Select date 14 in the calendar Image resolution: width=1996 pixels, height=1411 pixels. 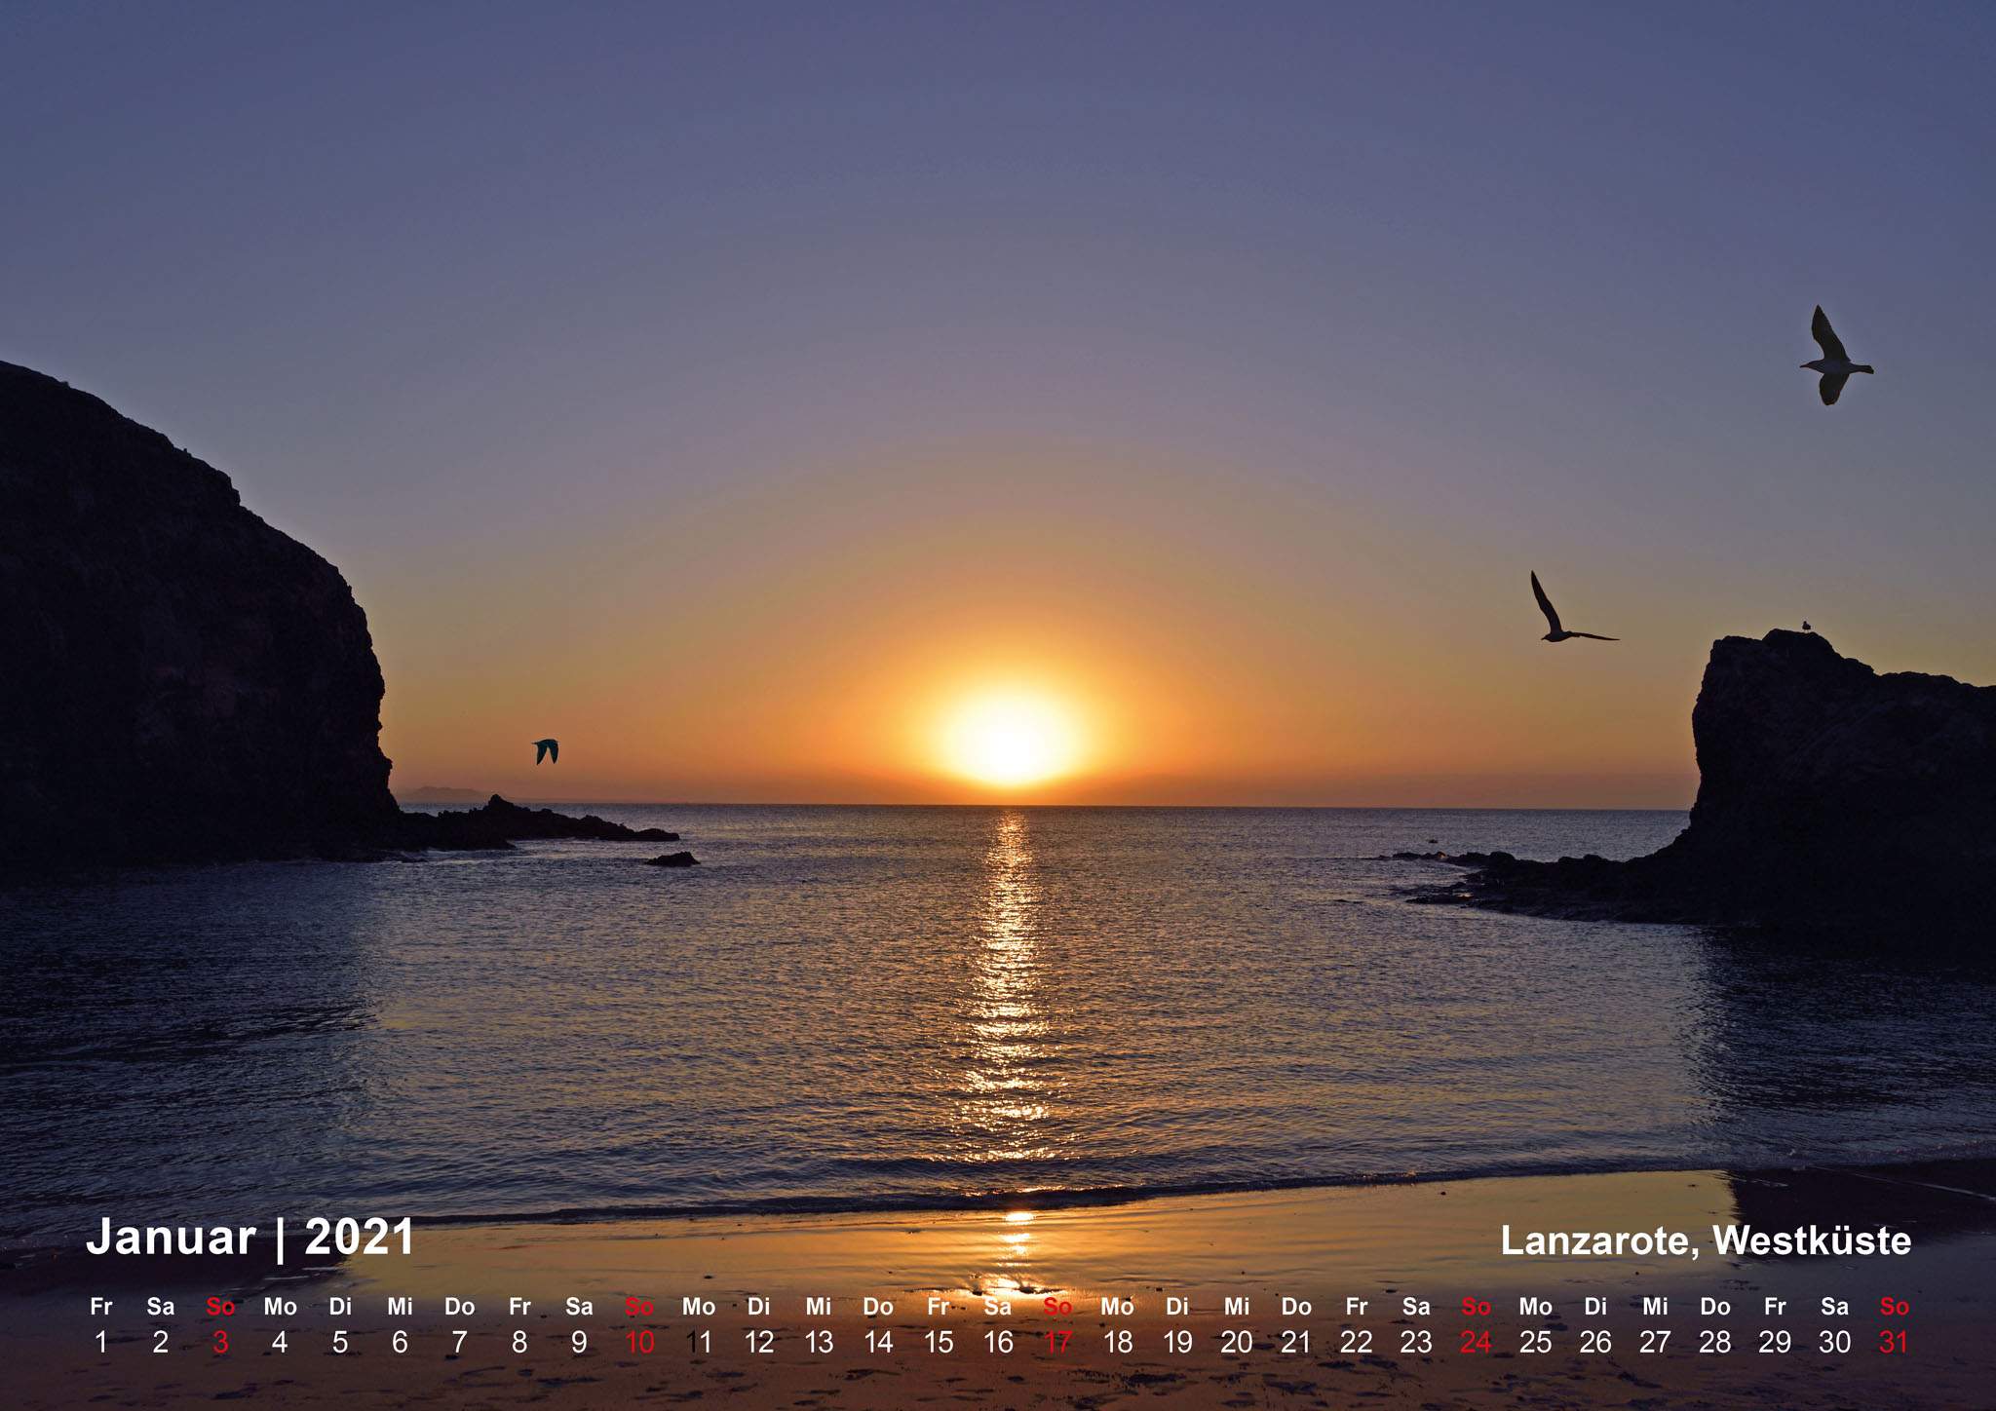[x=878, y=1343]
